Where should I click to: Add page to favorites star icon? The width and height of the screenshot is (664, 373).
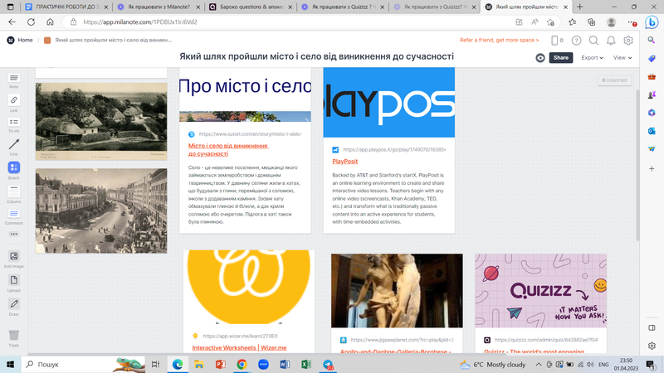tap(550, 22)
